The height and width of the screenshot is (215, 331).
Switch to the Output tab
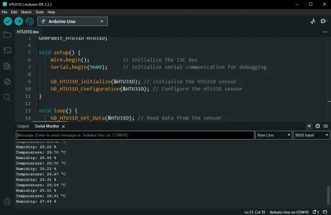(x=23, y=126)
